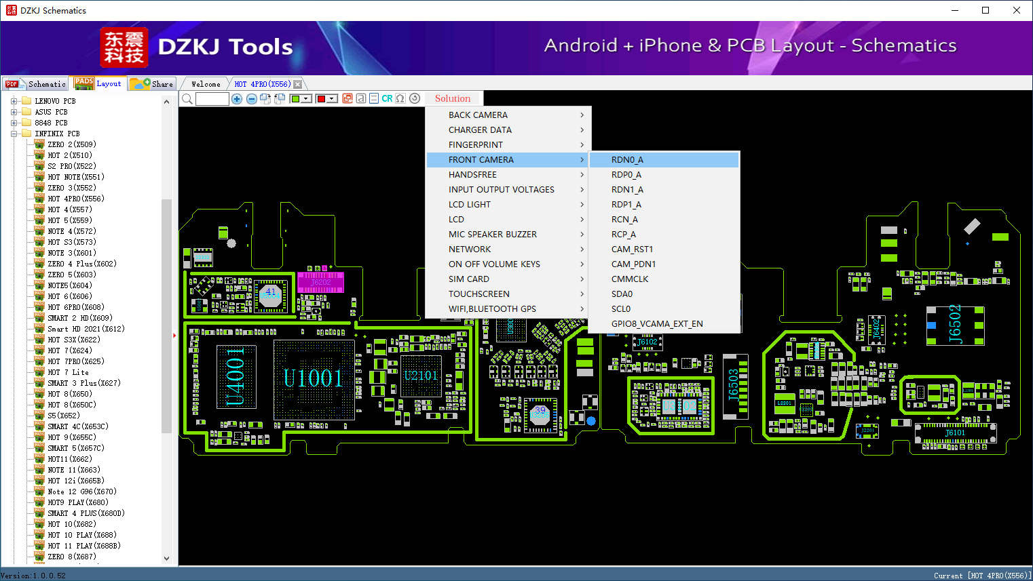Select HOT 8(X650C) in the tree

point(72,405)
